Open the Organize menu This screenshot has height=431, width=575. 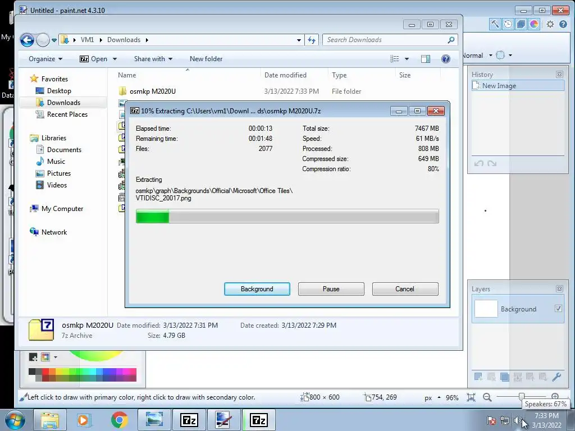click(x=45, y=58)
